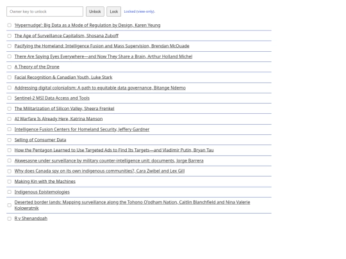The width and height of the screenshot is (346, 259).
Task: Click the Owner key to unlock field
Action: (x=45, y=12)
